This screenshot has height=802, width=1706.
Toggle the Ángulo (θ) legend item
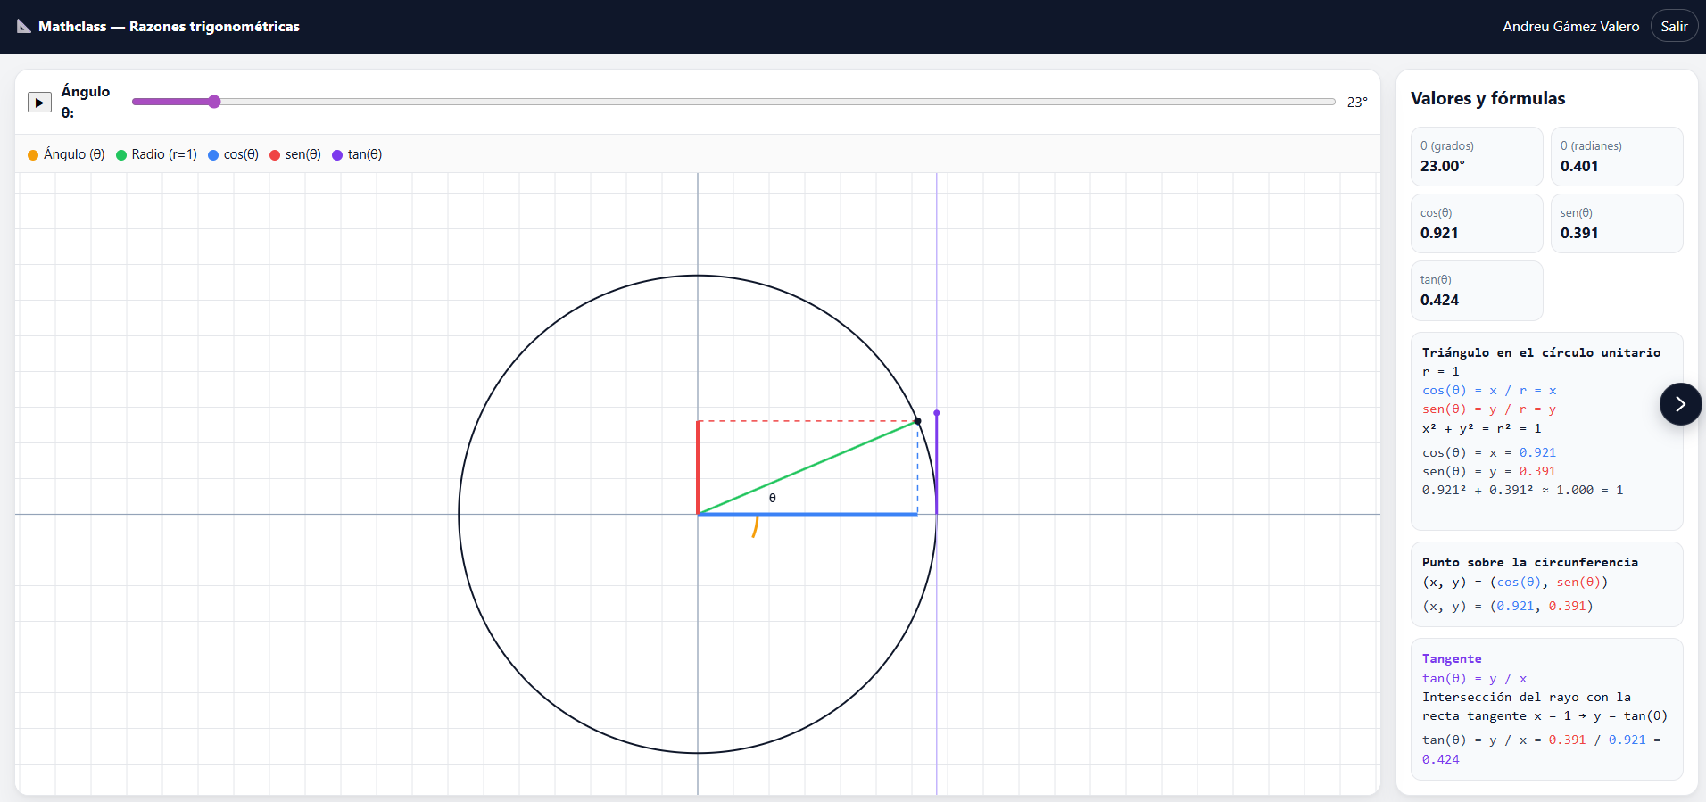pos(66,154)
